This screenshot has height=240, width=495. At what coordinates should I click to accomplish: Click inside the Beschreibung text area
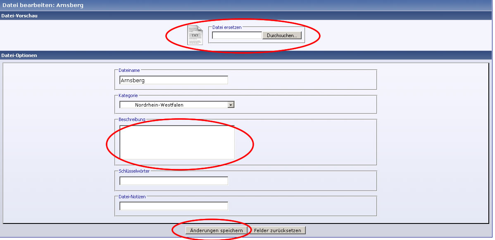[177, 142]
